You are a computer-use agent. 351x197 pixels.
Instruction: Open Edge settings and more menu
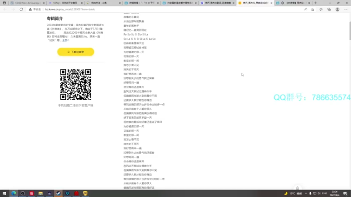(x=346, y=9)
